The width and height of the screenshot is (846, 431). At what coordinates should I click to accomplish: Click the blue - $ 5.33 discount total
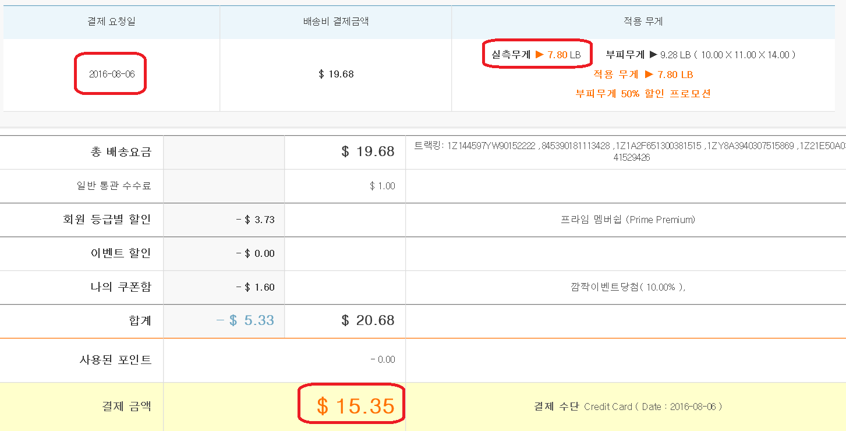click(x=245, y=320)
